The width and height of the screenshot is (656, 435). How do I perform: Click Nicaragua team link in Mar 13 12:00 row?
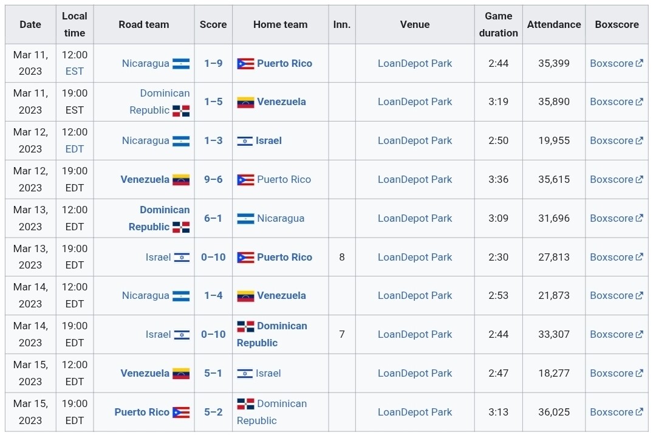(281, 218)
